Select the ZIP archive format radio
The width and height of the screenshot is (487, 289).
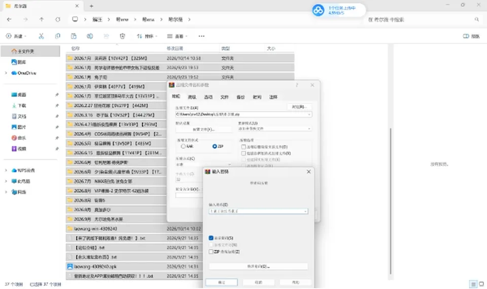[215, 146]
